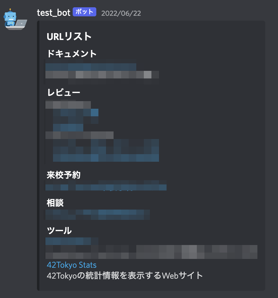This screenshot has width=278, height=298.
Task: Click the test_bot robot avatar
Action: [15, 19]
